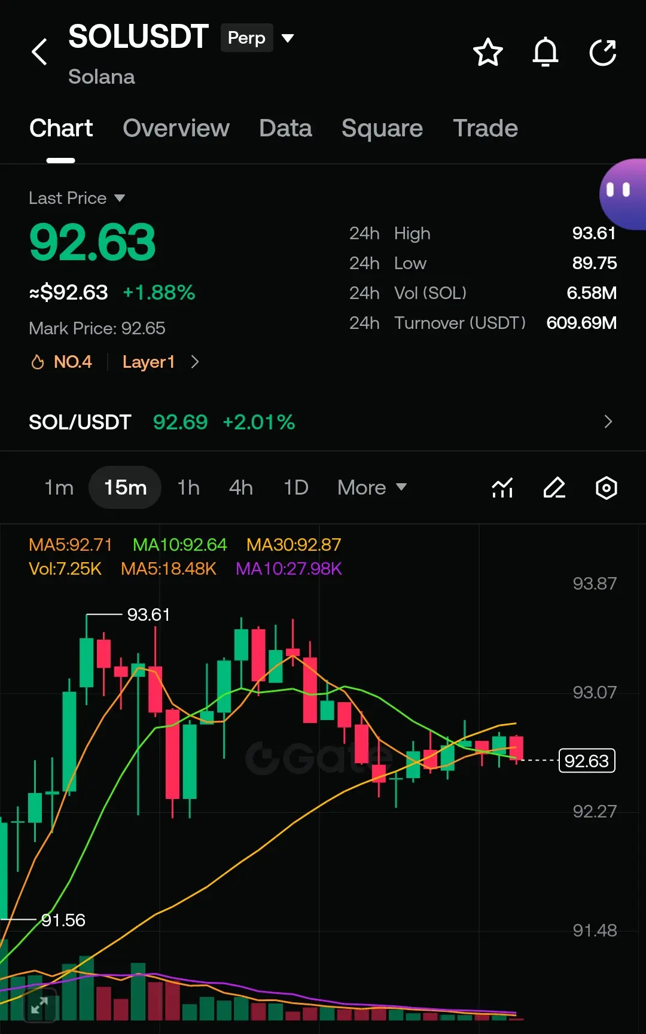Select the 1h timeframe

pyautogui.click(x=188, y=487)
